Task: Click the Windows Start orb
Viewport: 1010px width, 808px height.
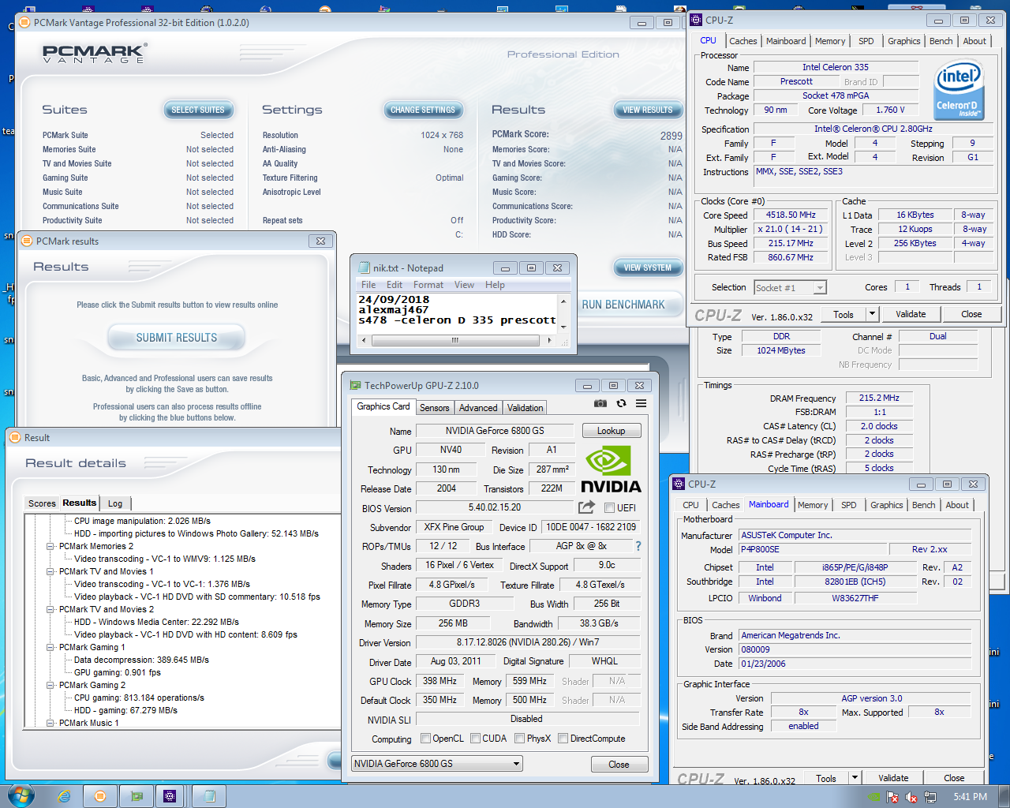Action: pos(21,795)
